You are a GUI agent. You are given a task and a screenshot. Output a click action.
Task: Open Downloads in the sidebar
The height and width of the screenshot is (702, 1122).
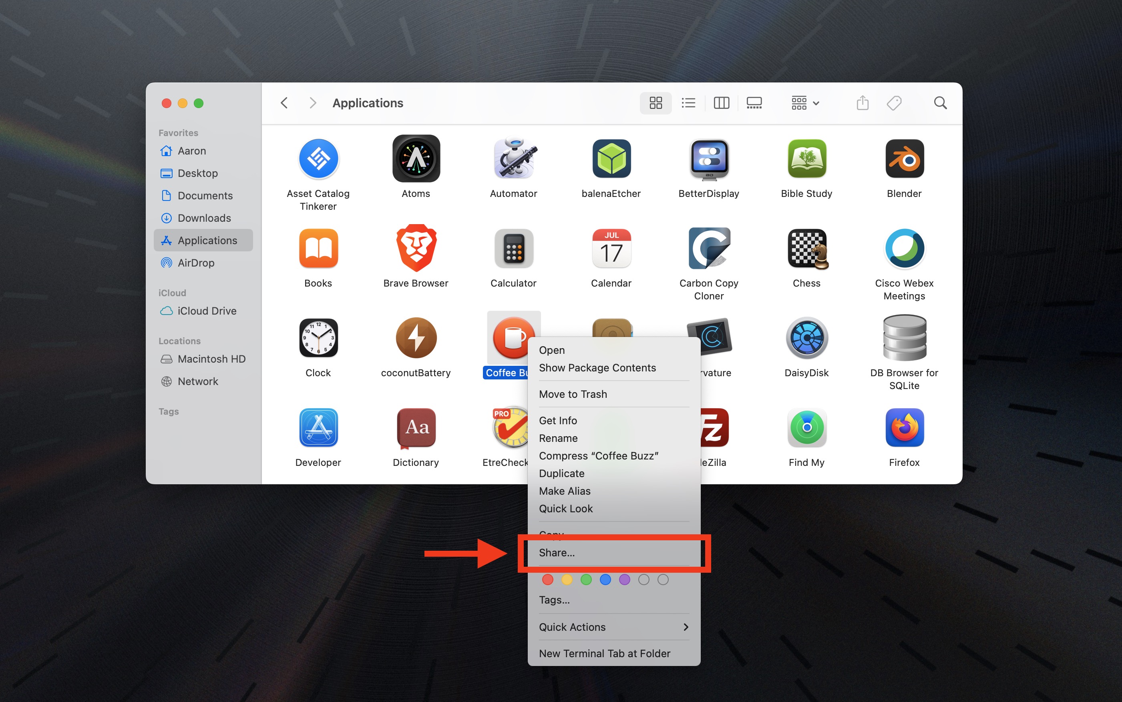pos(204,218)
